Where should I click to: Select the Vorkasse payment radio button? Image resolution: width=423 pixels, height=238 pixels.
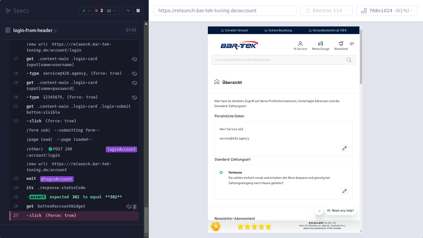tap(221, 173)
